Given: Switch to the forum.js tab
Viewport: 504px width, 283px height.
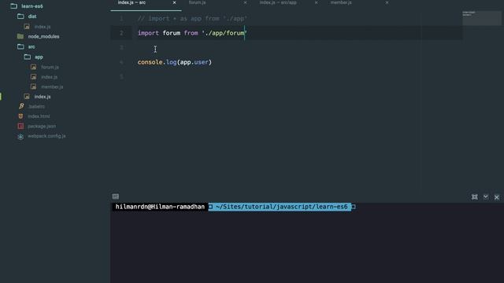Looking at the screenshot, I should (x=197, y=2).
